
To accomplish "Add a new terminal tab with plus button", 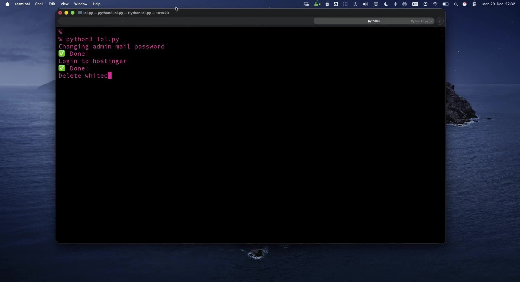I will [x=440, y=21].
